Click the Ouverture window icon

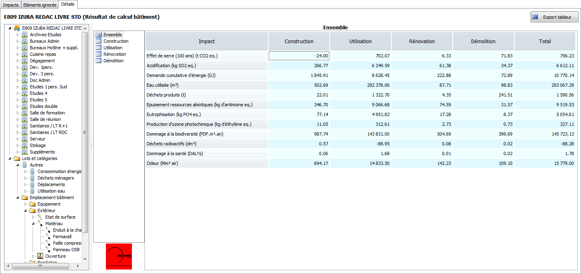pos(40,256)
